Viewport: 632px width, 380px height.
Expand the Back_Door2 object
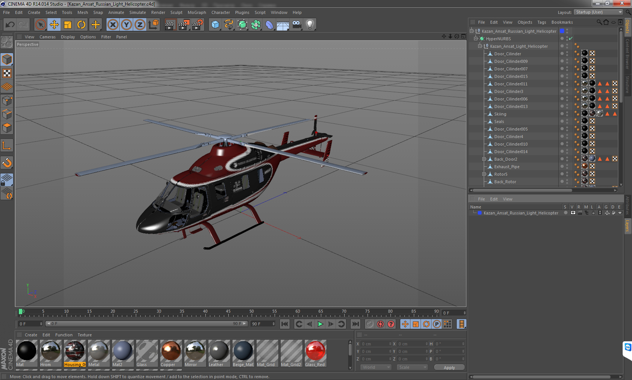pyautogui.click(x=484, y=159)
